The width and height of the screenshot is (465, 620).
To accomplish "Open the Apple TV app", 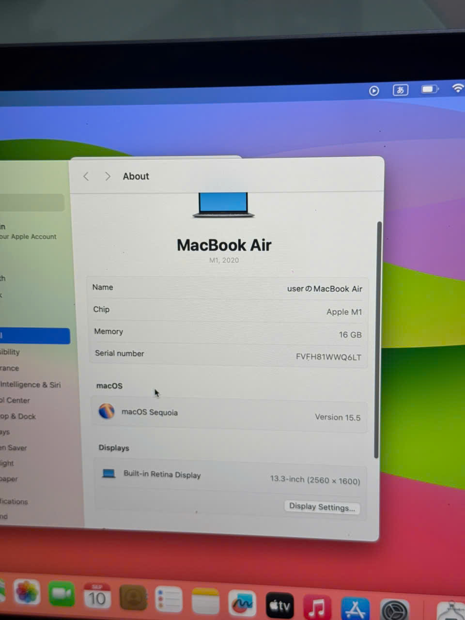I will 279,605.
